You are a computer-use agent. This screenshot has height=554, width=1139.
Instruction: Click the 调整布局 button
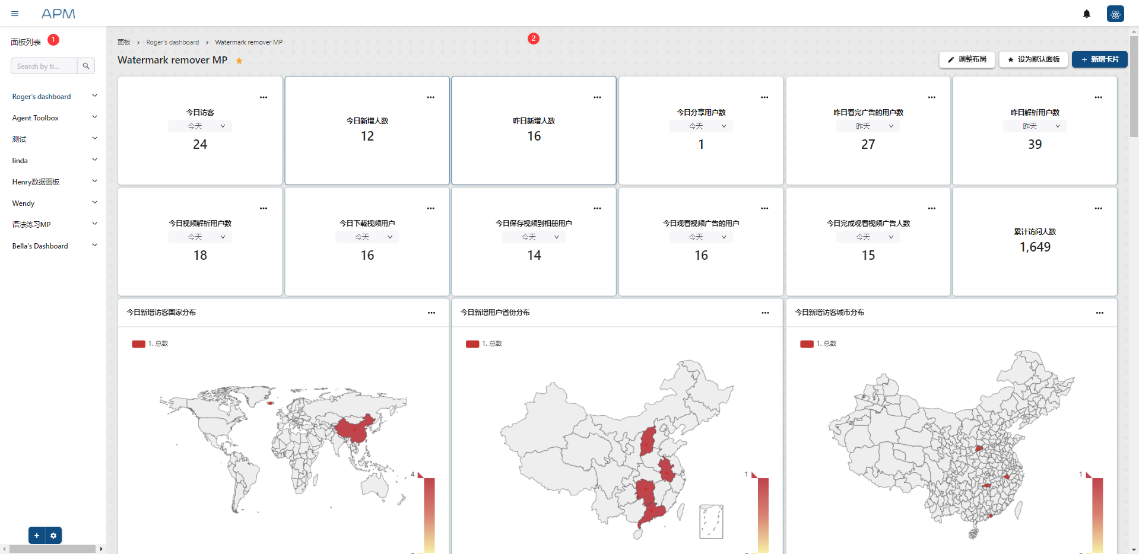tap(966, 59)
